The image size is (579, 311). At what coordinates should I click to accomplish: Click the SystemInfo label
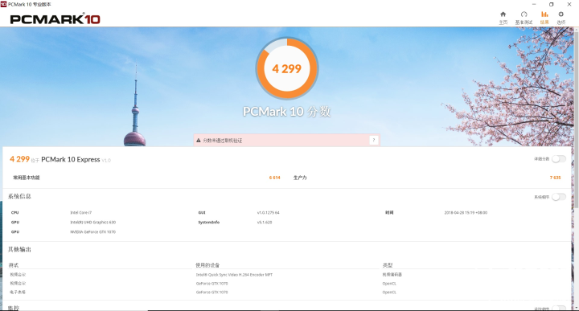click(208, 223)
